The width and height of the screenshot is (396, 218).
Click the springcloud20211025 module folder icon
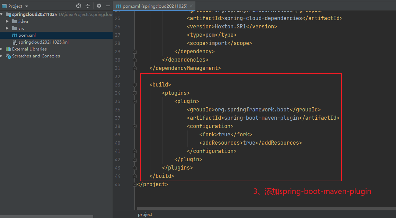(x=8, y=15)
